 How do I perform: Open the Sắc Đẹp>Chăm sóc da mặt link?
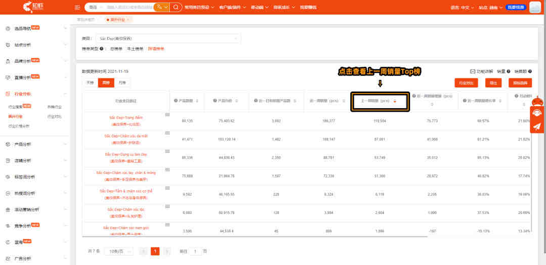point(126,136)
